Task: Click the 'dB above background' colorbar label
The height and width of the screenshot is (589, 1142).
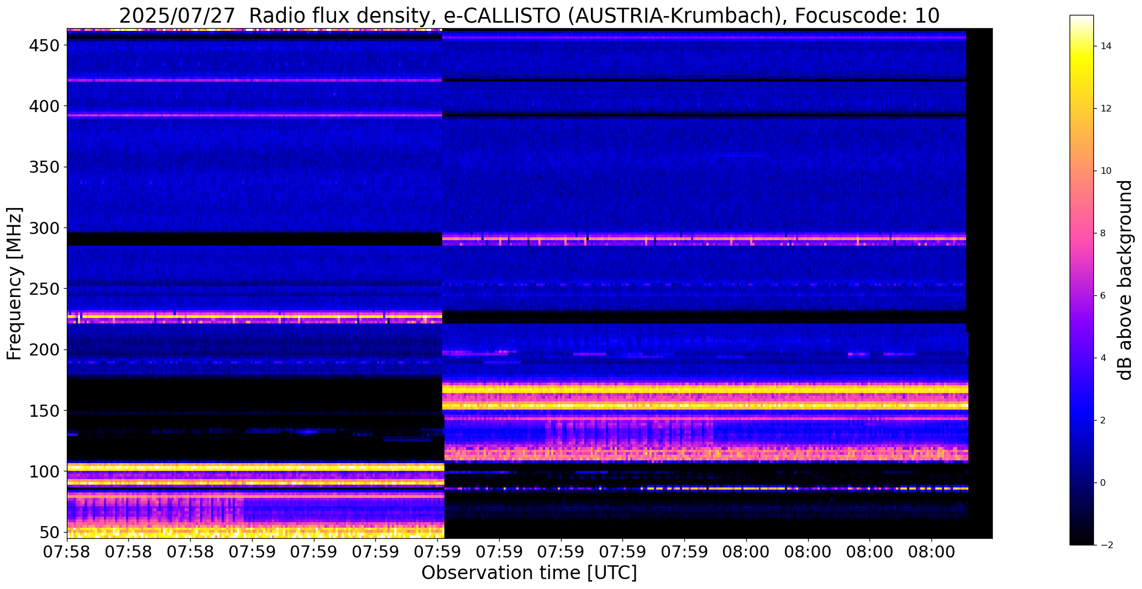Action: point(1125,280)
